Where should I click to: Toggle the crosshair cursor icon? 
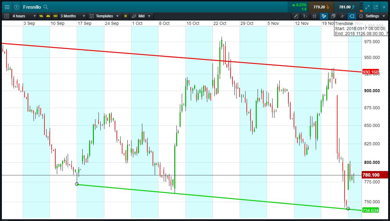click(342, 16)
